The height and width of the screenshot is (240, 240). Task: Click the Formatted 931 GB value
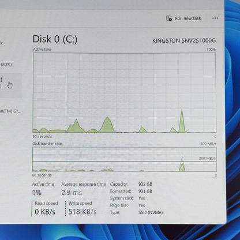click(145, 191)
